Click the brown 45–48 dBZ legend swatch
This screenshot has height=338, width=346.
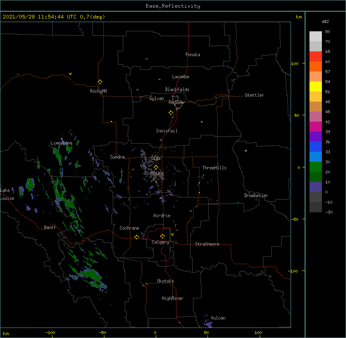click(315, 106)
